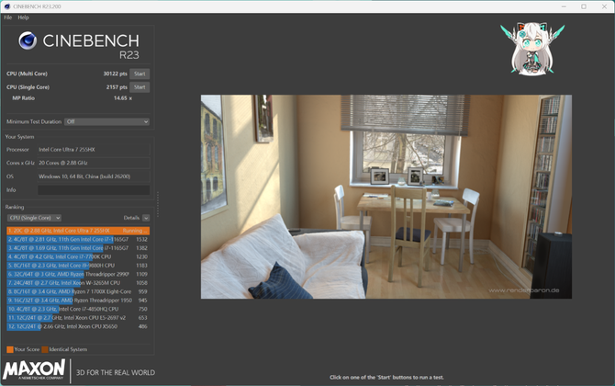The width and height of the screenshot is (615, 386).
Task: Open the File menu
Action: click(8, 17)
